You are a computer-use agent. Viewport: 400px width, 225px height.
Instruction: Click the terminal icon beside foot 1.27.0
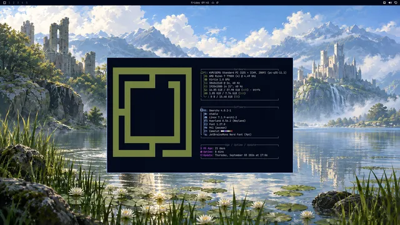click(206, 124)
